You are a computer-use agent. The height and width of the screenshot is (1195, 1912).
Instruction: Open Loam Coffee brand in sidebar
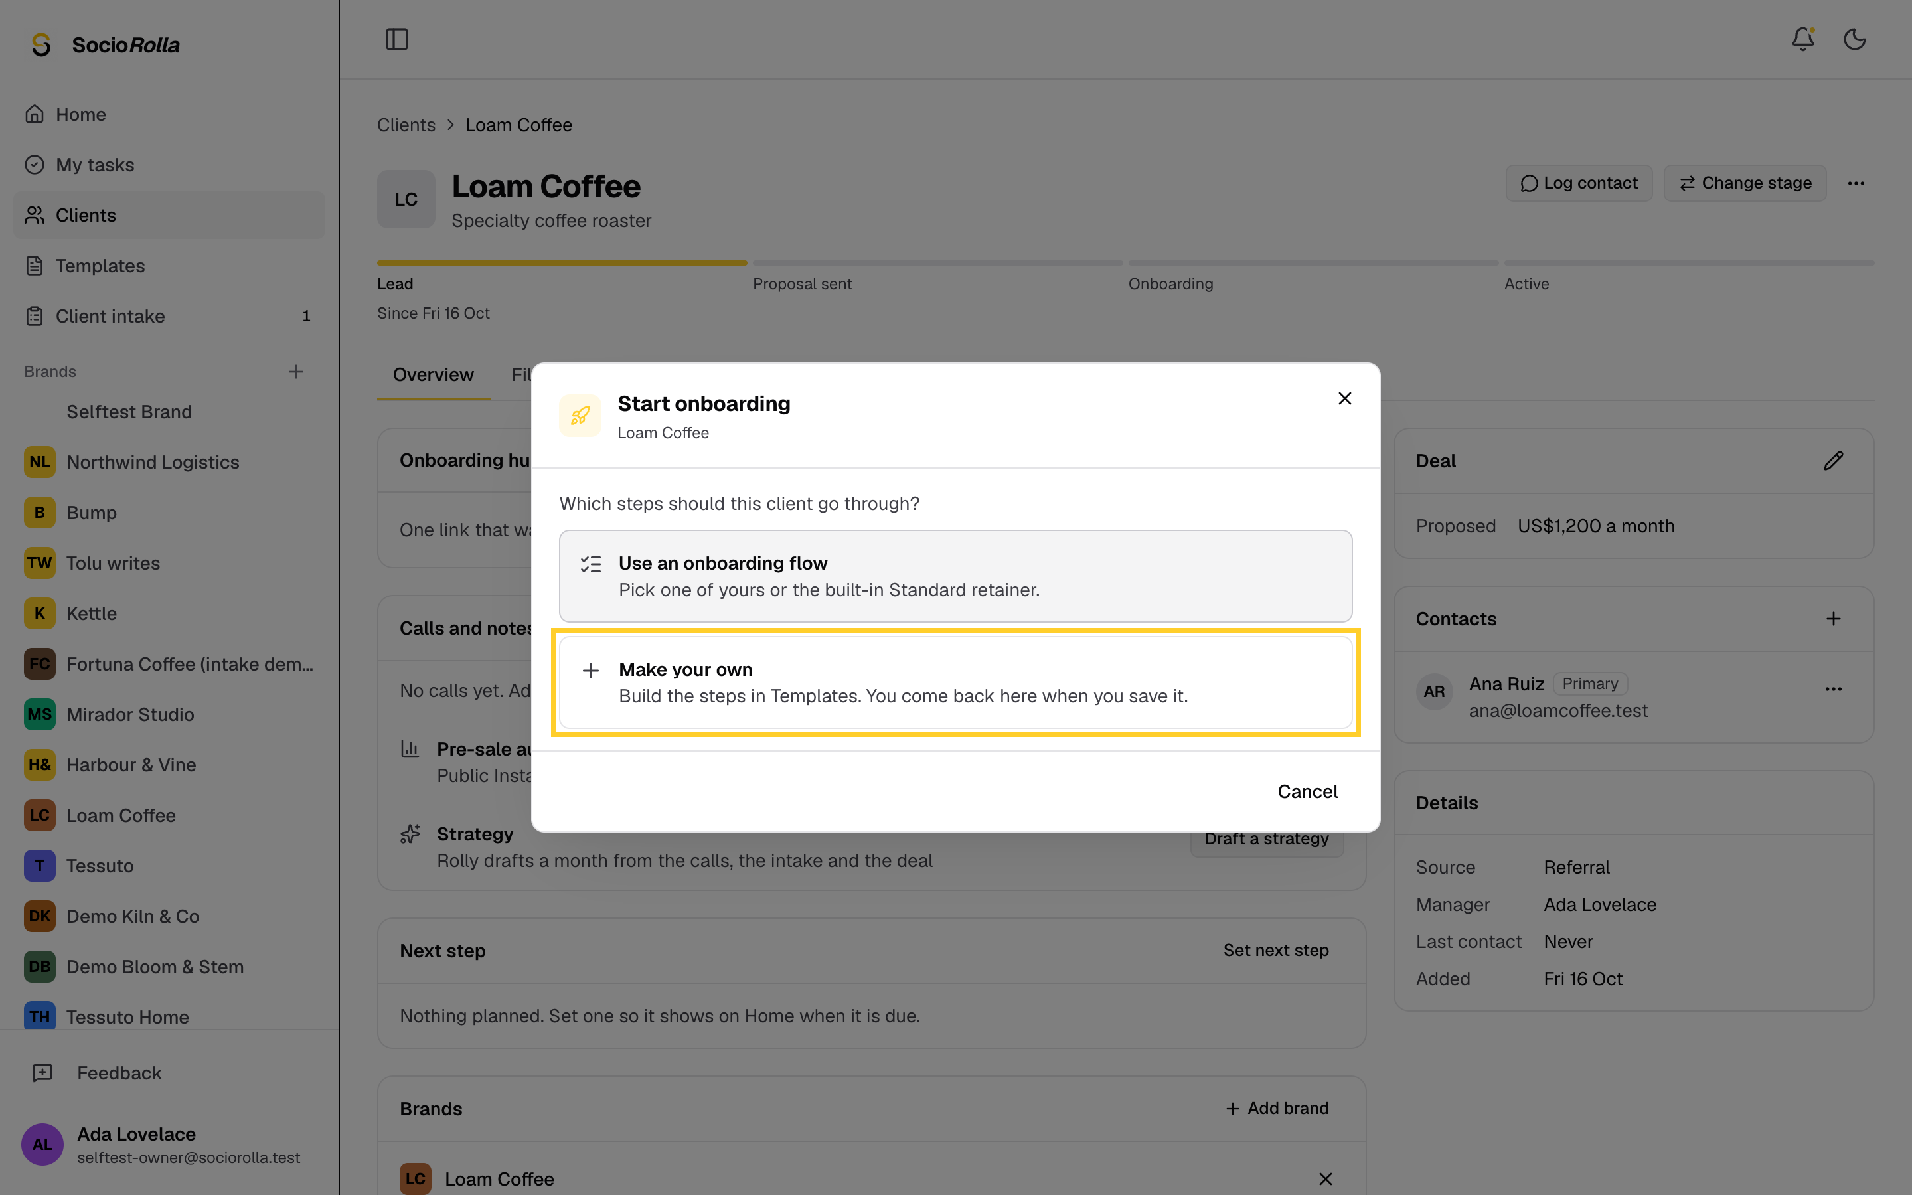[x=169, y=815]
